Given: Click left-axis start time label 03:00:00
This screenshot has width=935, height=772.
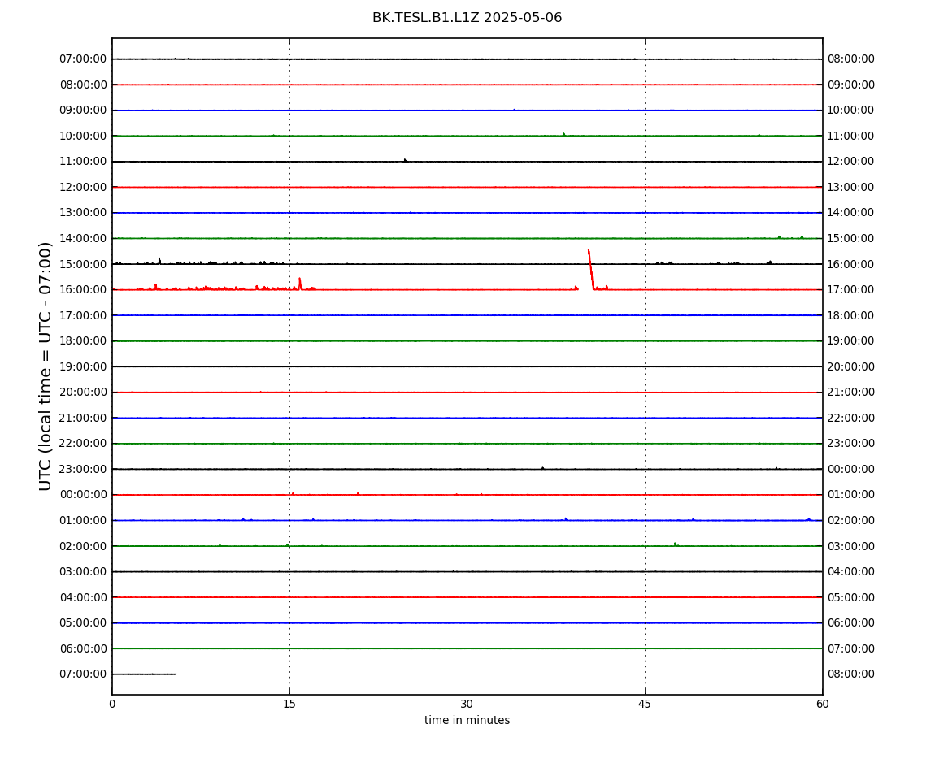Looking at the screenshot, I should point(84,572).
